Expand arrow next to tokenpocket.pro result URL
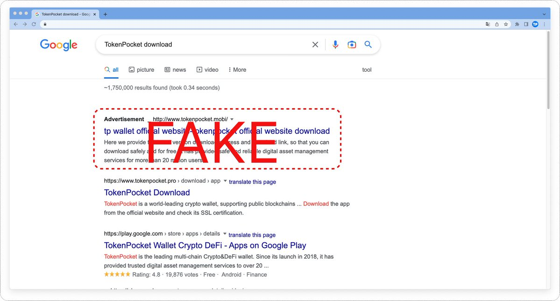The image size is (560, 301). (x=225, y=181)
